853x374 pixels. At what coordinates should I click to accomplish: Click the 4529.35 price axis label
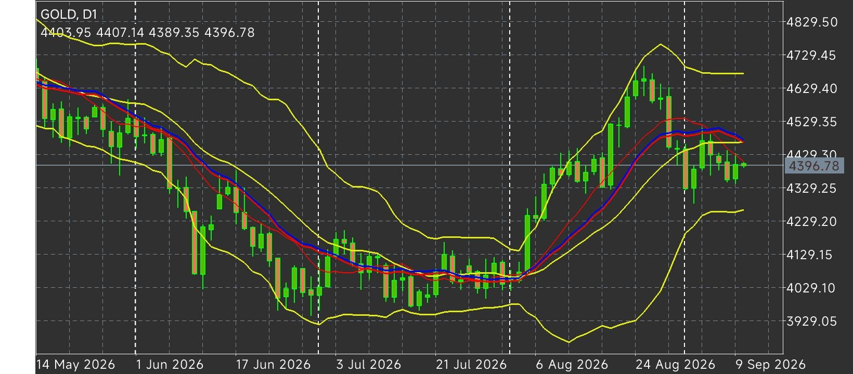point(812,122)
